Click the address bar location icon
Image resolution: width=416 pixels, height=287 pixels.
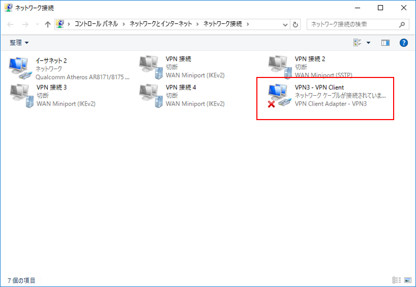pyautogui.click(x=60, y=24)
